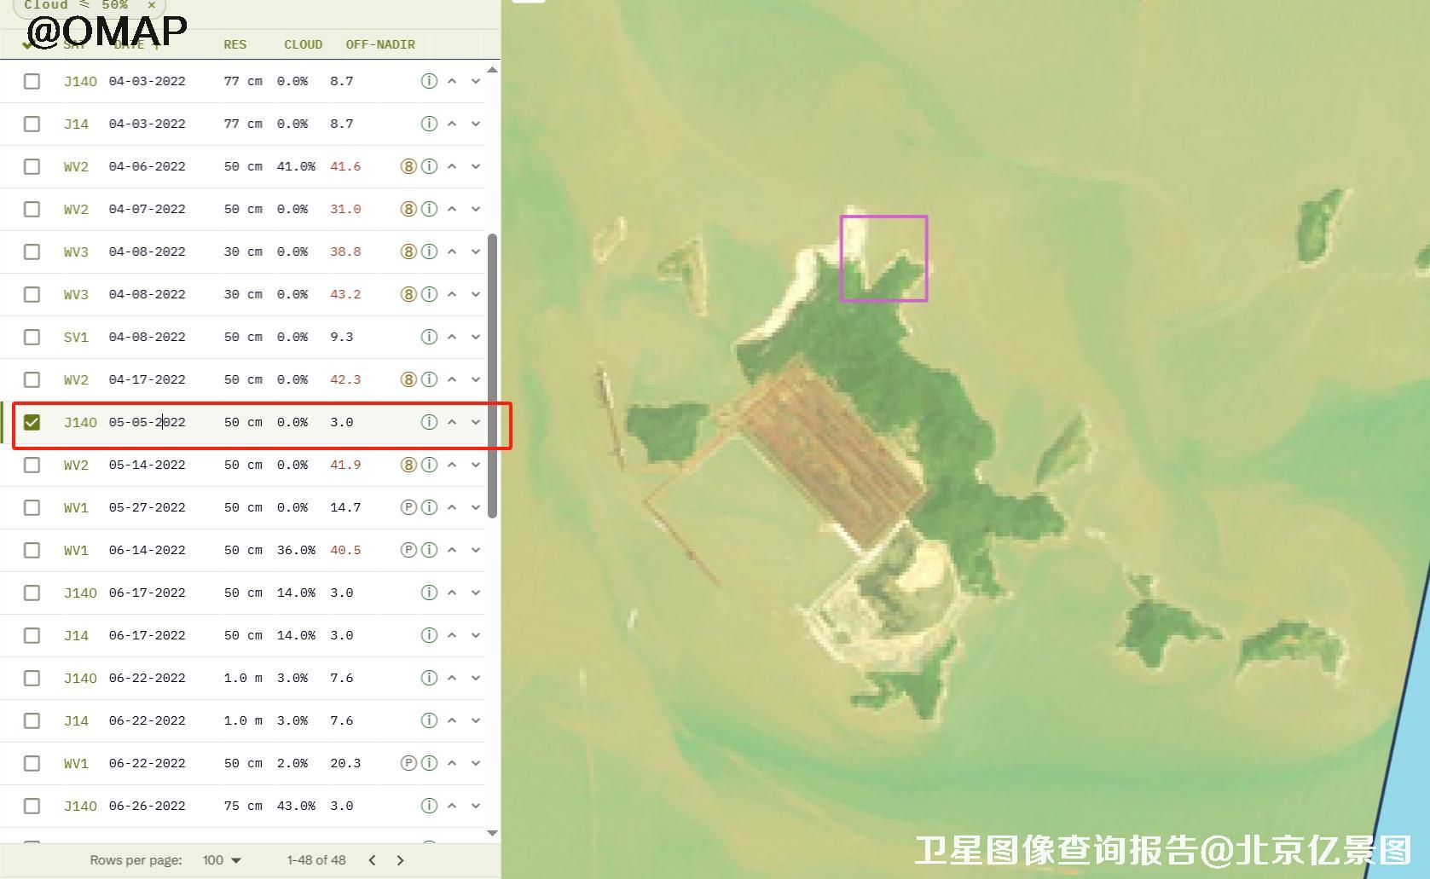Click the WV3 04-08-2022 38.8 satellite name
The image size is (1430, 879).
pos(76,252)
